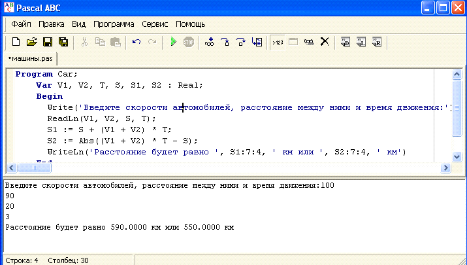Click the editor vertical scrollbar down arrow
This screenshot has height=265, width=467.
(x=457, y=156)
